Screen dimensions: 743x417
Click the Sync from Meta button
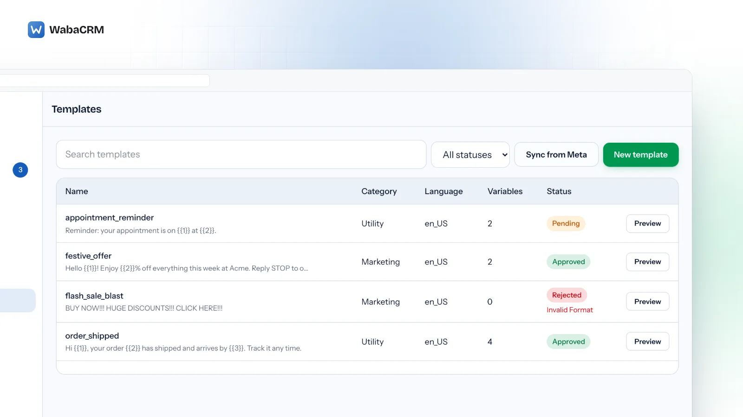pos(556,155)
